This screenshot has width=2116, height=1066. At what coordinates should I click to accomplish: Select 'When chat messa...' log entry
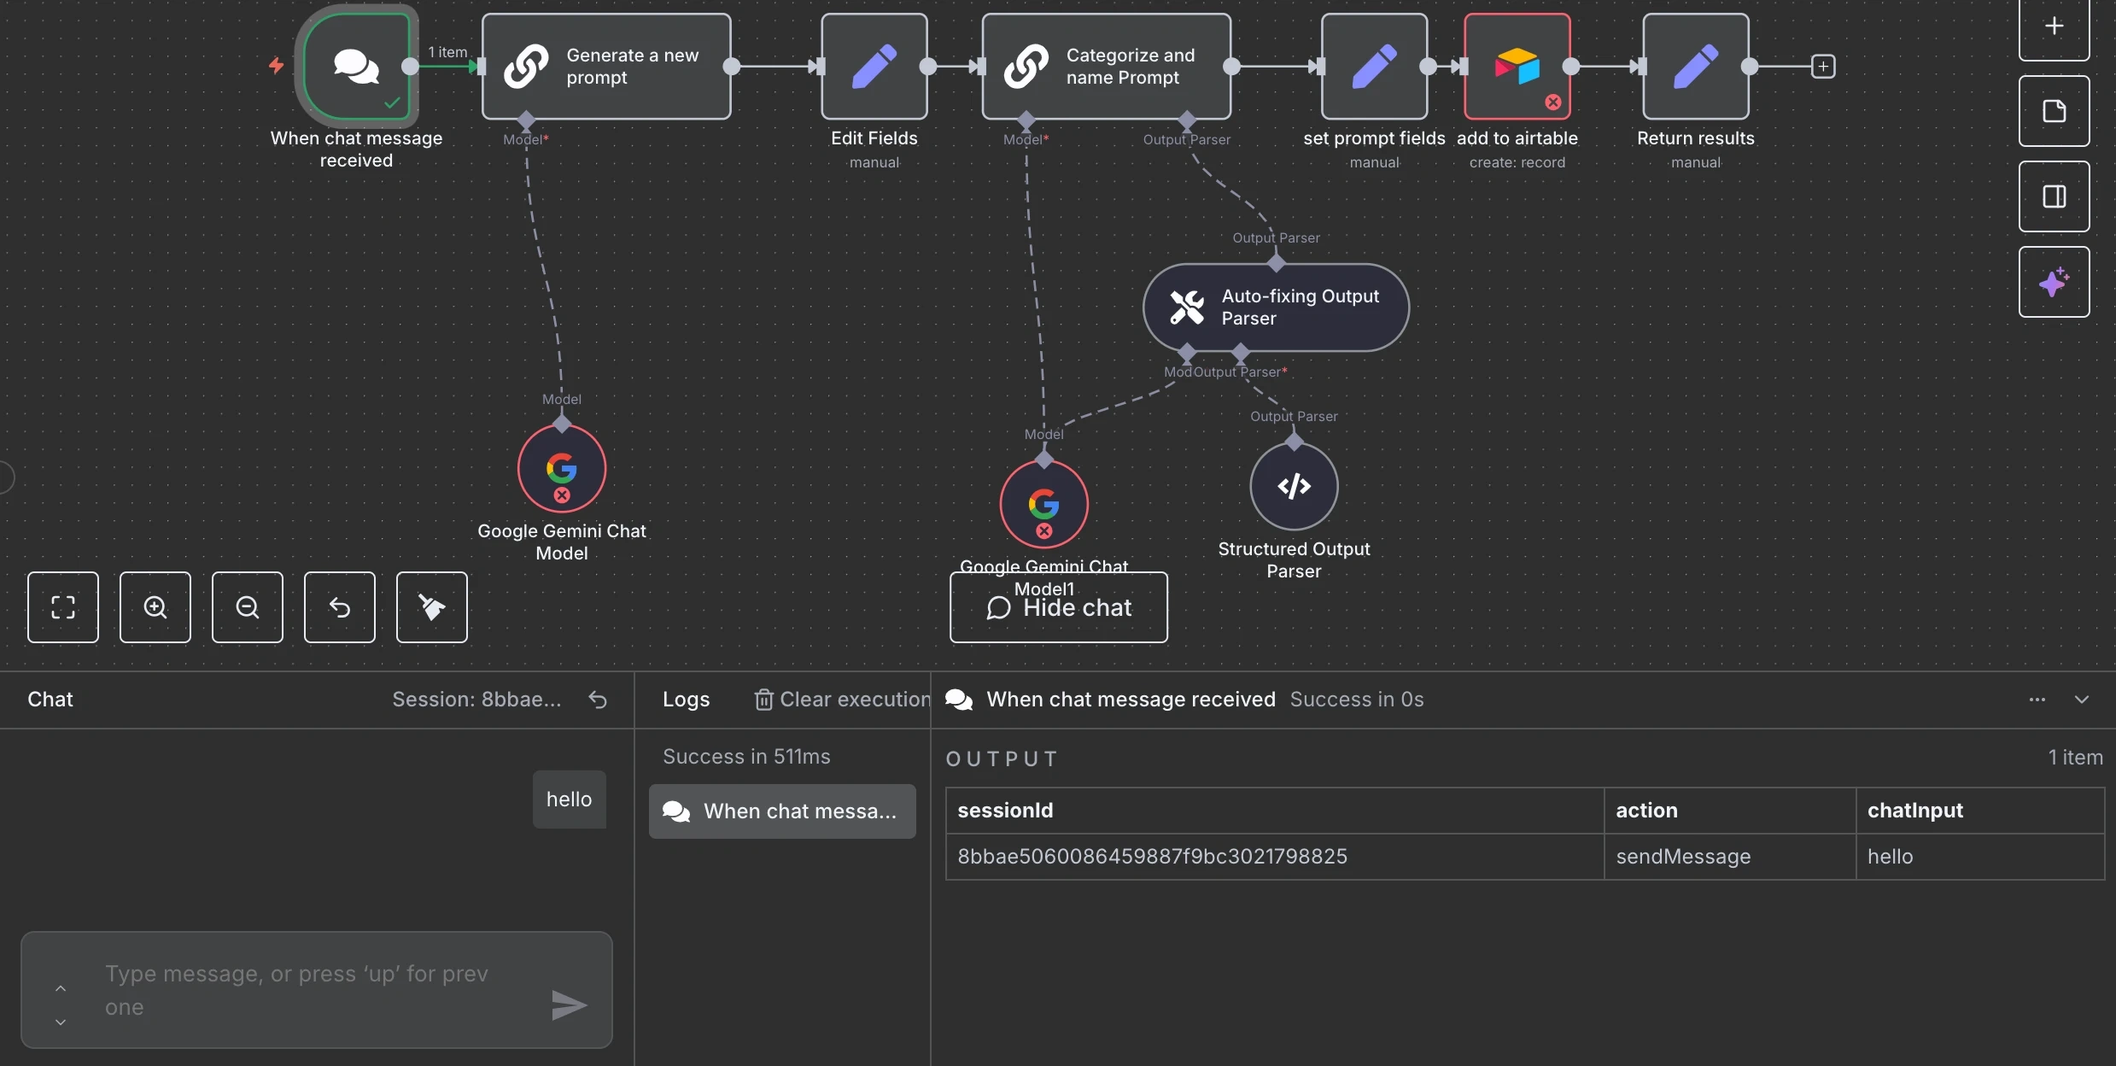(782, 811)
